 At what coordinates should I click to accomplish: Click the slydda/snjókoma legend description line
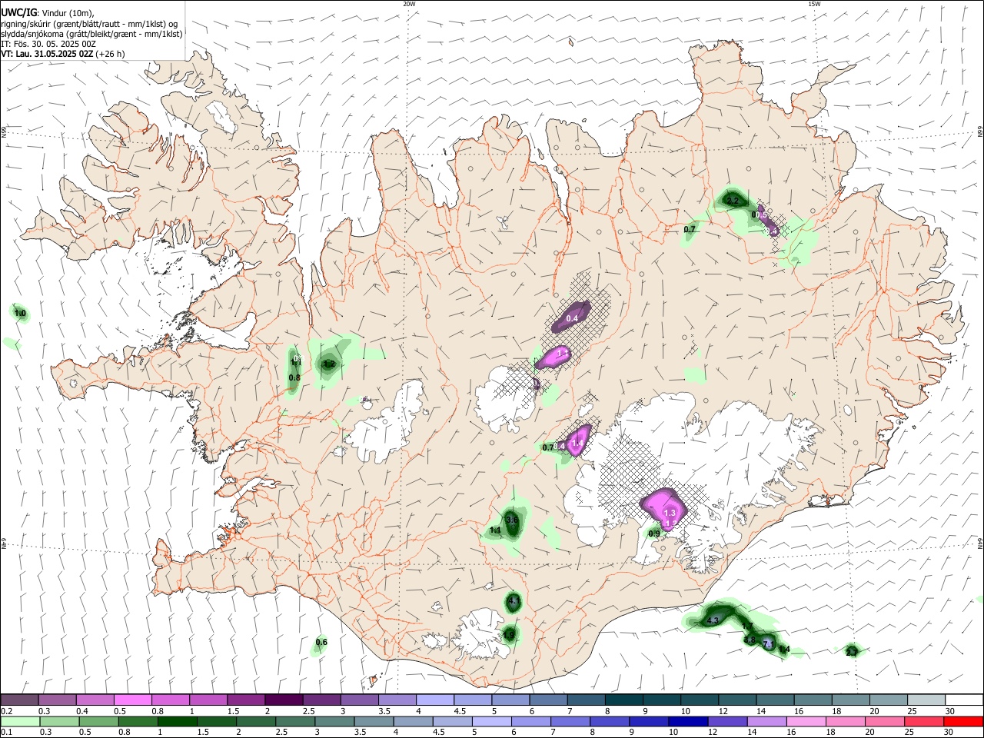point(91,34)
